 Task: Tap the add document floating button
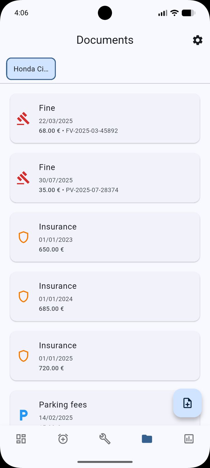pyautogui.click(x=187, y=403)
